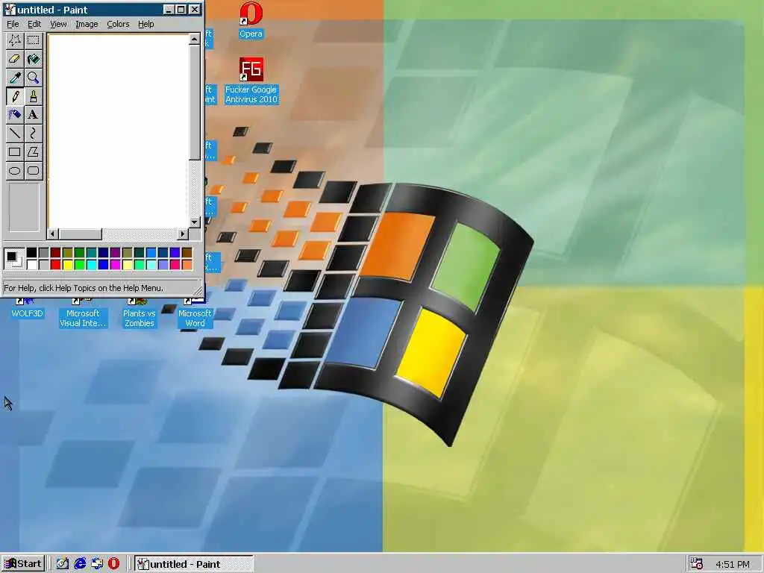Image resolution: width=764 pixels, height=573 pixels.
Task: Click the status bar help message
Action: pyautogui.click(x=84, y=288)
